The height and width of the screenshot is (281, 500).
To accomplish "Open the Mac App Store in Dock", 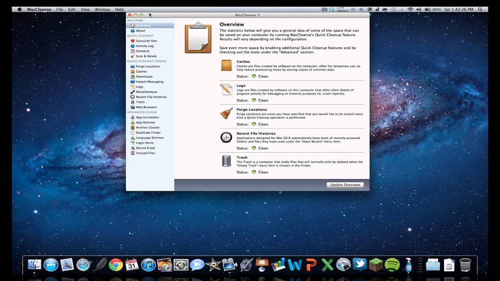I will (x=51, y=265).
